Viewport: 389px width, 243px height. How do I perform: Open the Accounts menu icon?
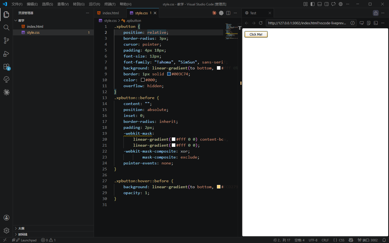pos(6,218)
